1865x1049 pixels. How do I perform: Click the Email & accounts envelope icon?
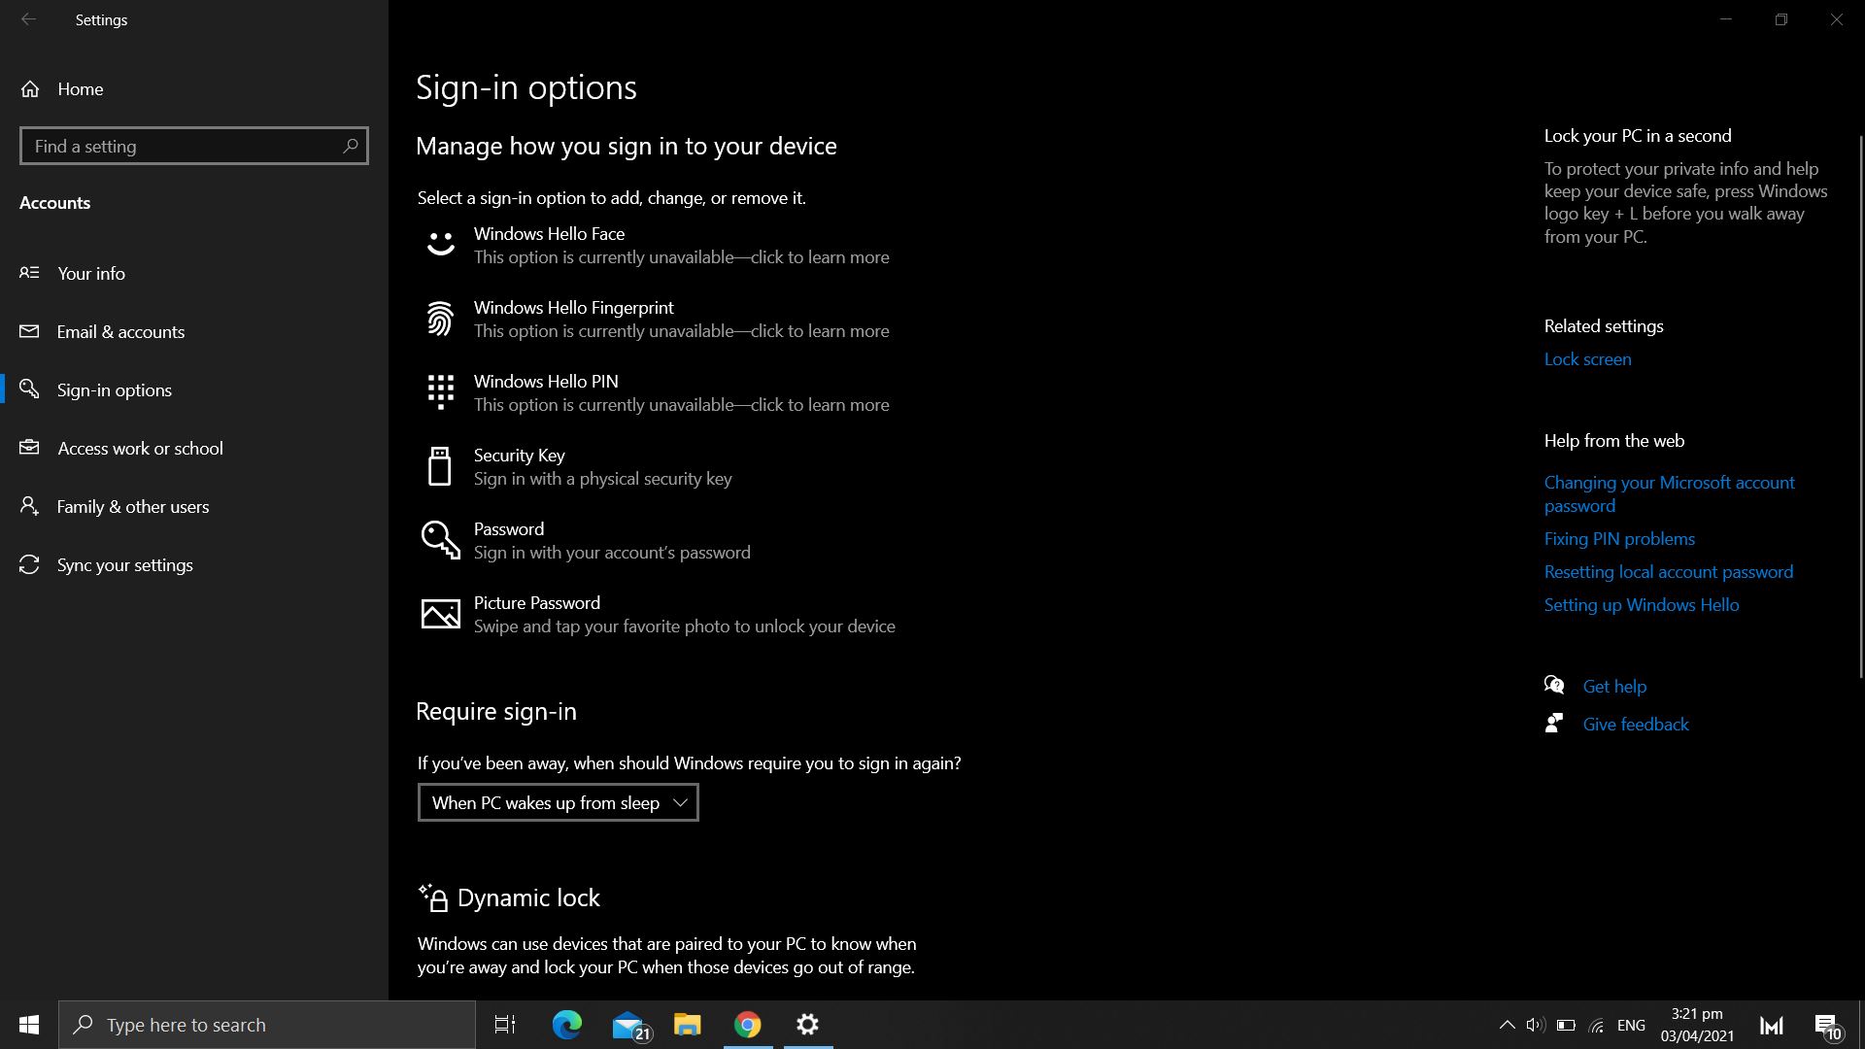tap(29, 331)
